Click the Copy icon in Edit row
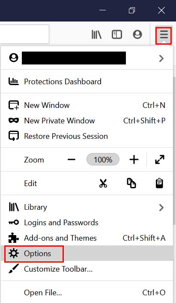This screenshot has height=303, width=176. coord(131,183)
